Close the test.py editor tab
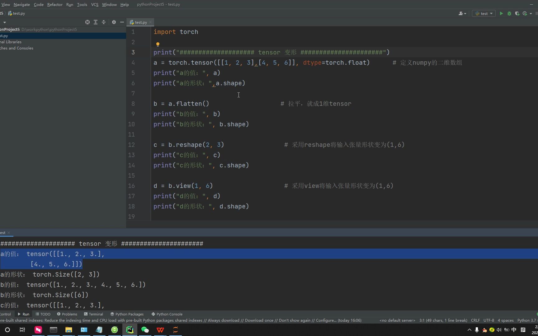The image size is (538, 336). click(150, 22)
